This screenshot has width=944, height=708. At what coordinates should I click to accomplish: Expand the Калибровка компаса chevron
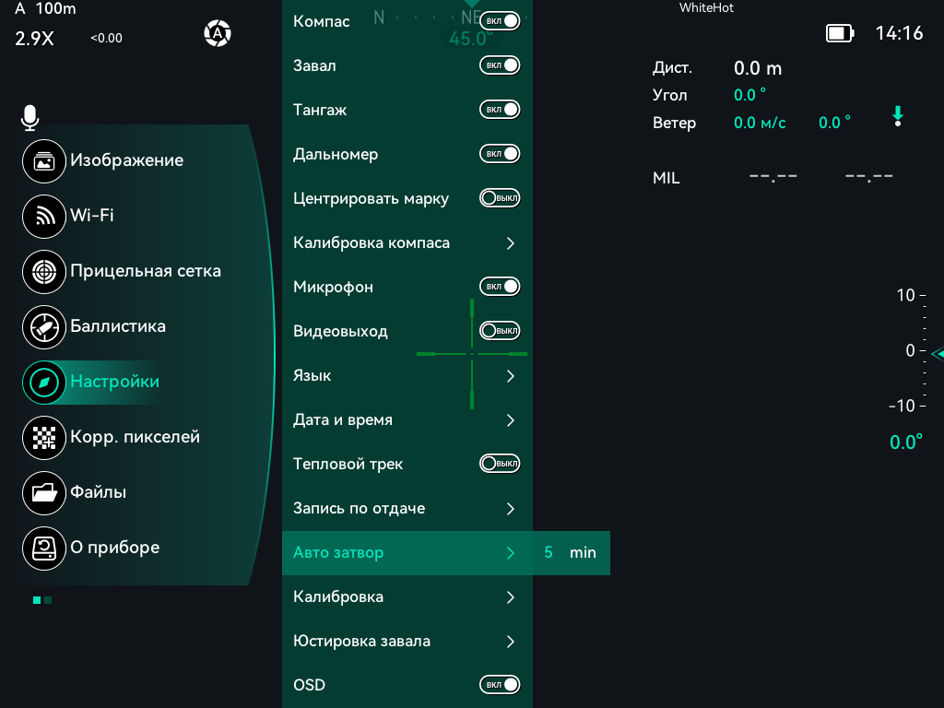[511, 243]
